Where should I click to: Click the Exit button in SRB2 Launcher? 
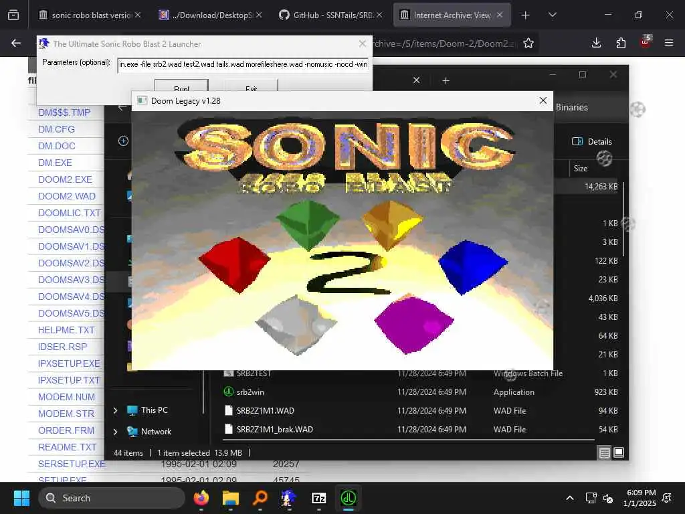[x=252, y=86]
